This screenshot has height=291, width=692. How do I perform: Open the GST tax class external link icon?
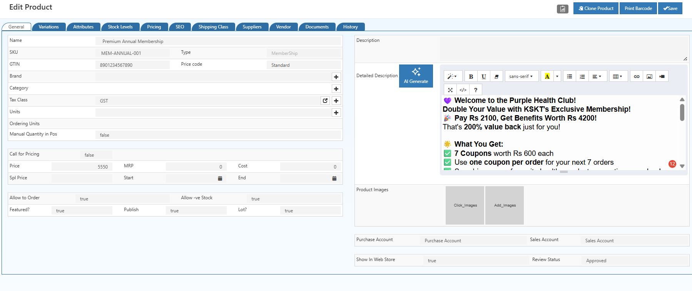[325, 101]
